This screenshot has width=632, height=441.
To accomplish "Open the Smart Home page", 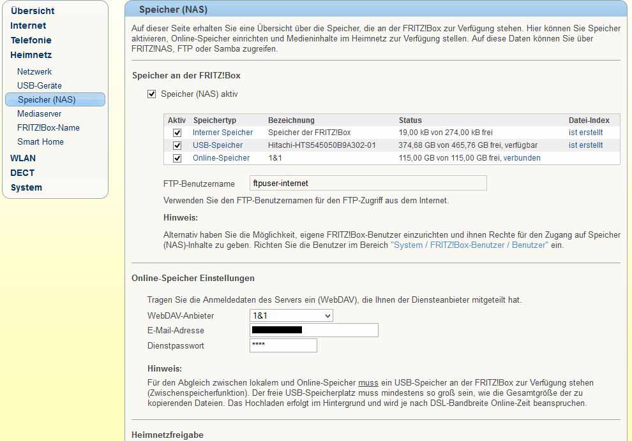I will click(40, 141).
